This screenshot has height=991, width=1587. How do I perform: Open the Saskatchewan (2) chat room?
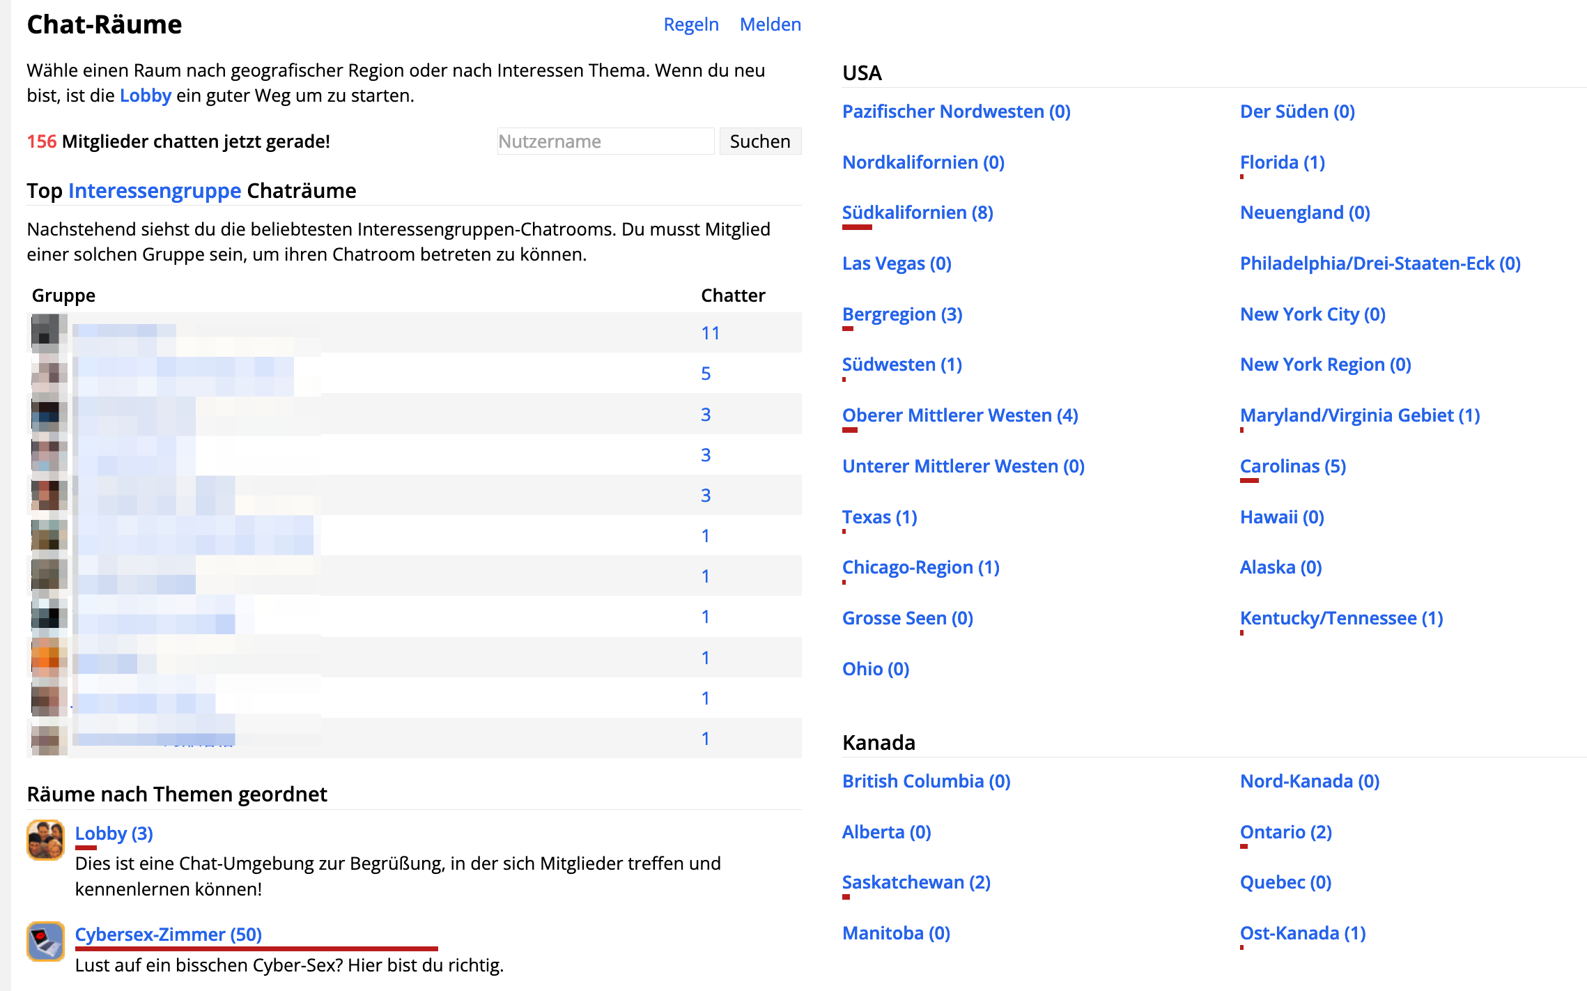(915, 882)
